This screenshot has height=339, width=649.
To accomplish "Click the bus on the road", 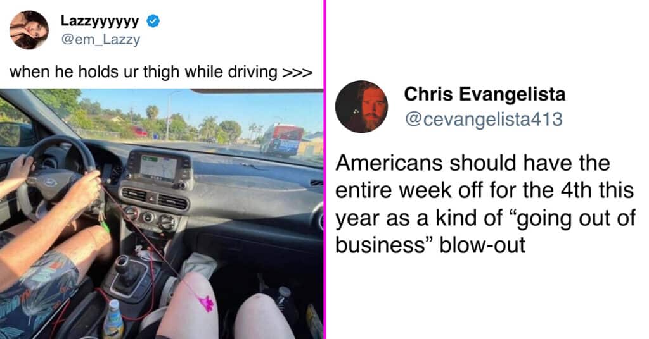I will click(x=282, y=140).
